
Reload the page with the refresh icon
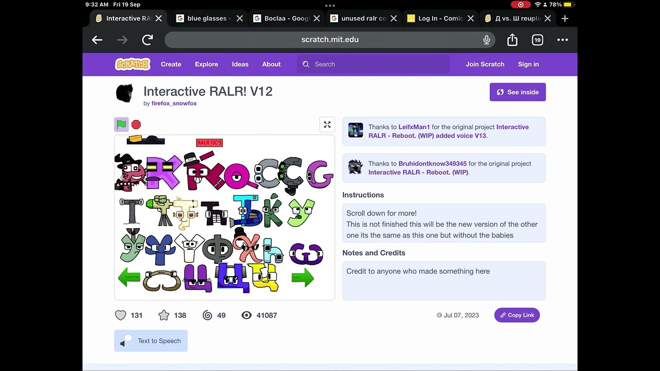pos(147,40)
